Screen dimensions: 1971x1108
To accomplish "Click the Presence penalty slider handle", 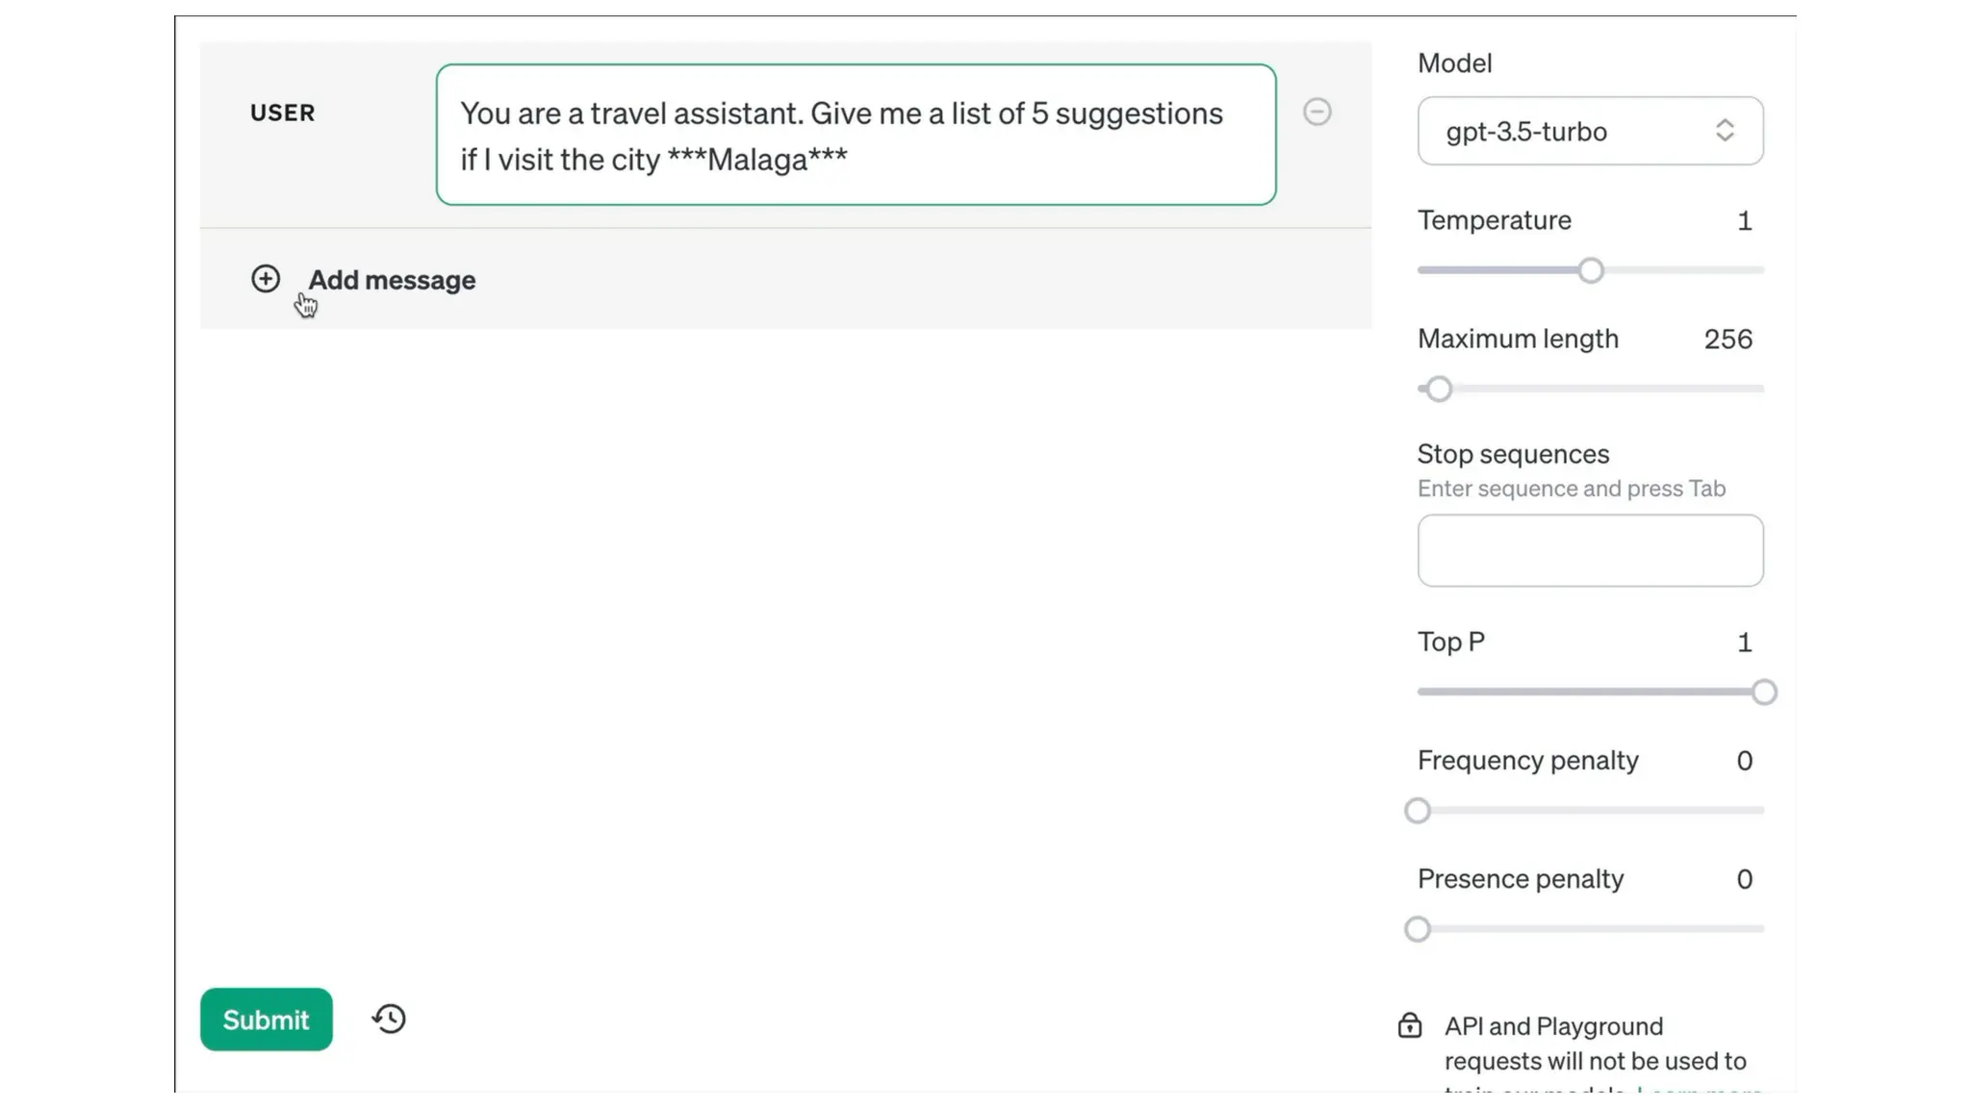I will pyautogui.click(x=1417, y=929).
